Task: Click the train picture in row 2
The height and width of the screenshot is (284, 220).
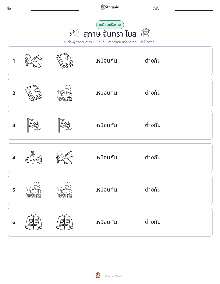Action: (65, 93)
